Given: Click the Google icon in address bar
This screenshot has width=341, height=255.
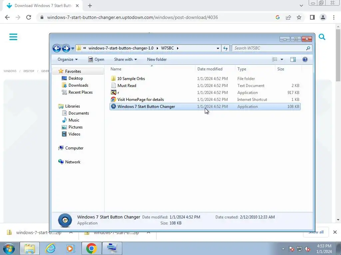Looking at the screenshot, I should 278,17.
